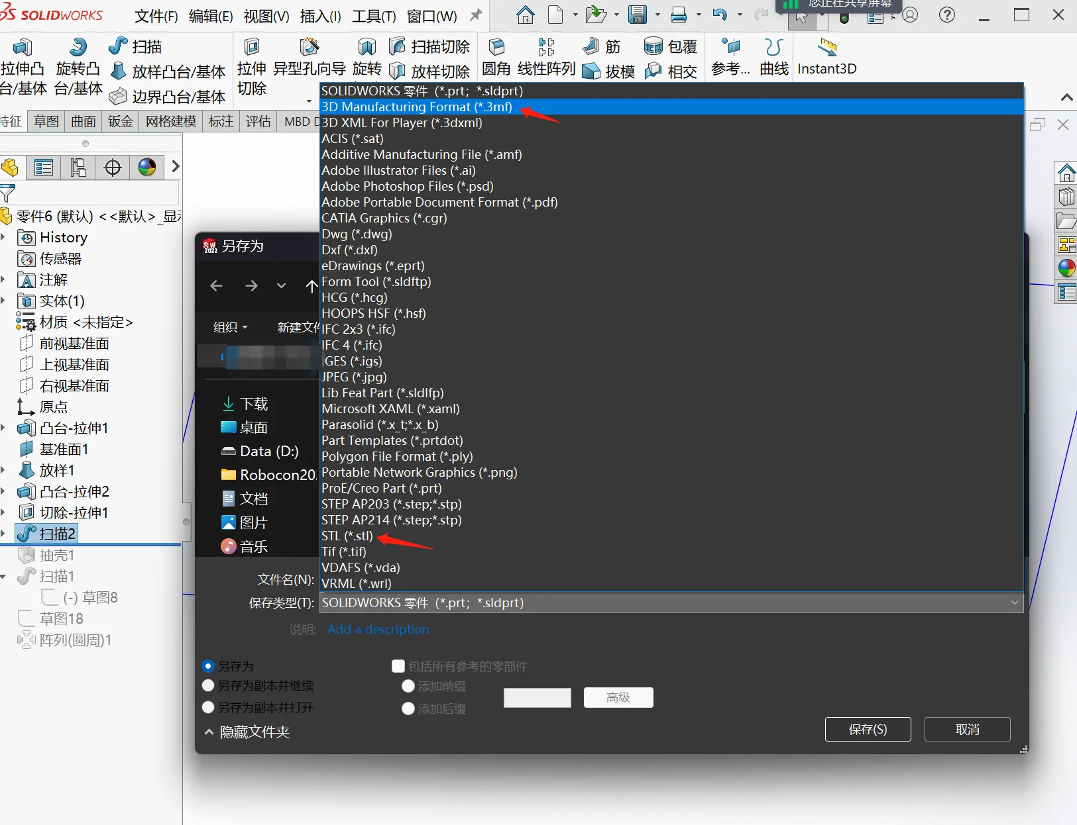This screenshot has width=1077, height=825.
Task: Enable 包括所有参考的零部件 checkbox
Action: (x=398, y=667)
